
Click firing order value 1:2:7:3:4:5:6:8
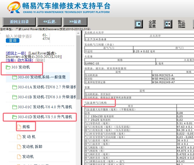pos(95,39)
